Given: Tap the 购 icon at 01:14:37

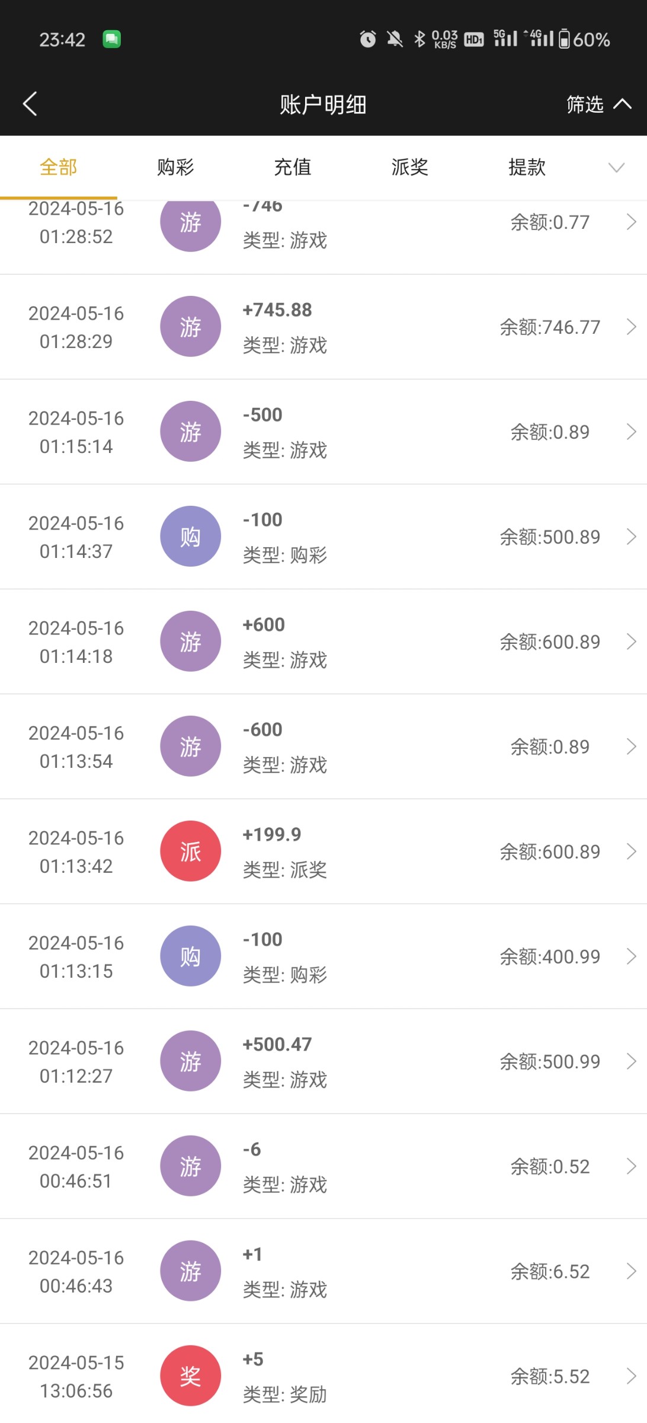Looking at the screenshot, I should (190, 537).
